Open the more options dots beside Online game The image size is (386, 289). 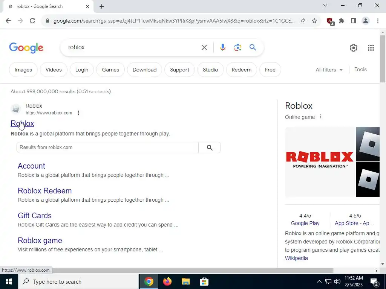click(x=320, y=117)
